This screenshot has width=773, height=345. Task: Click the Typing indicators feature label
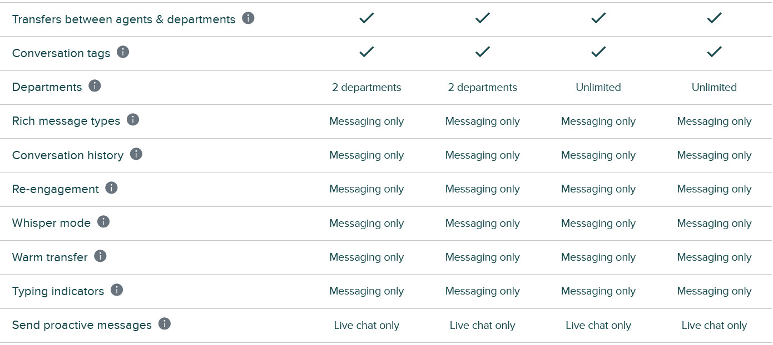point(58,291)
